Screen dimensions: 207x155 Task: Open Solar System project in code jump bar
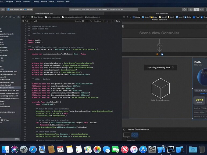point(37,17)
